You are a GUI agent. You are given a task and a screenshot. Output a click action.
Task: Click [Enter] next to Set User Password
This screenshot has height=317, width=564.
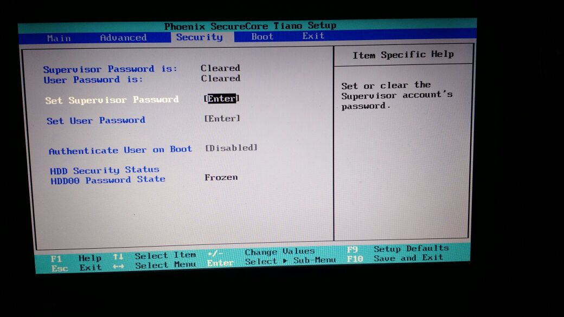pos(222,118)
